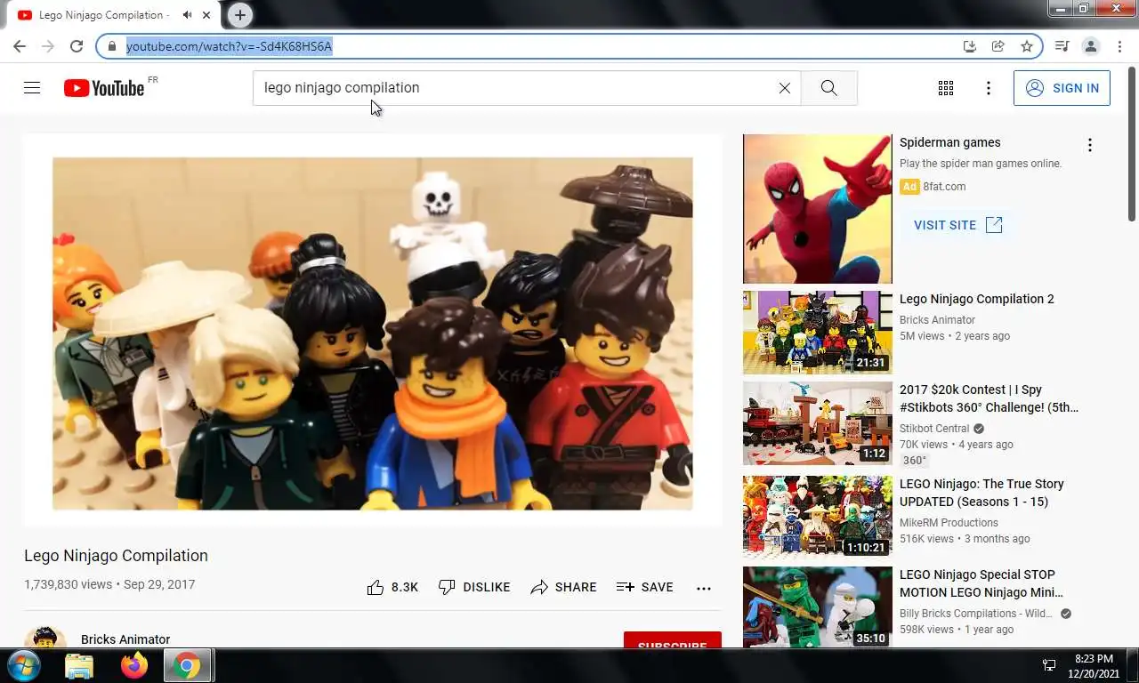This screenshot has width=1139, height=683.
Task: Open LEGO Ninjago: The True Story title
Action: (981, 493)
